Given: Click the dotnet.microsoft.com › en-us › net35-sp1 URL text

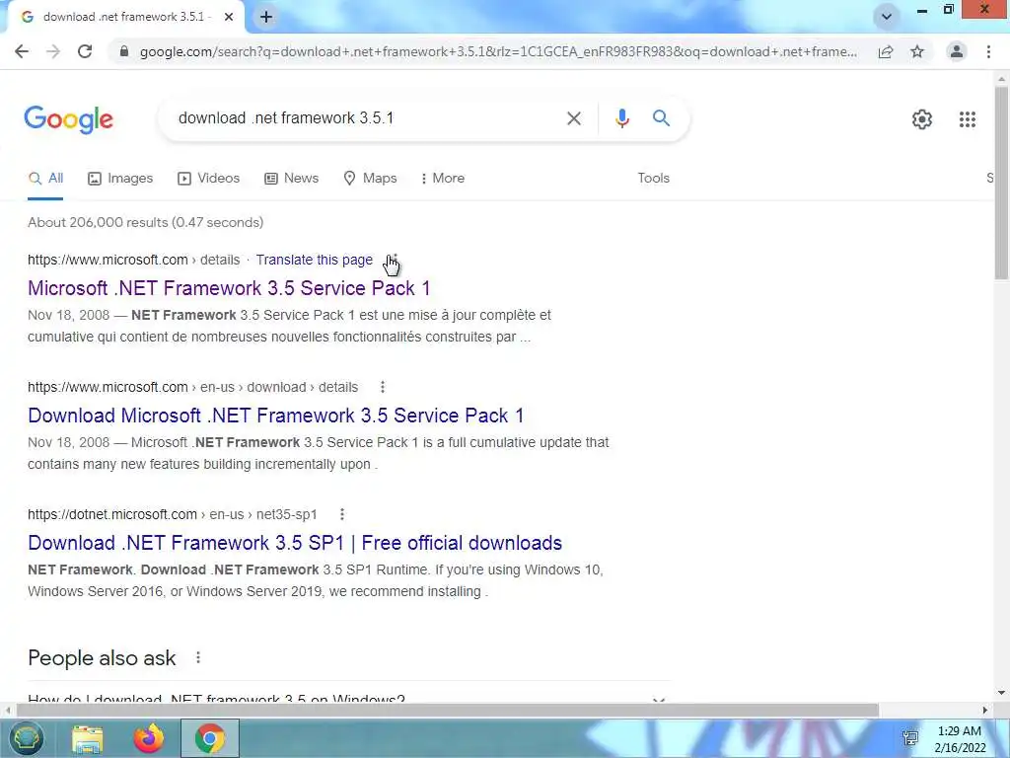Looking at the screenshot, I should [x=173, y=514].
